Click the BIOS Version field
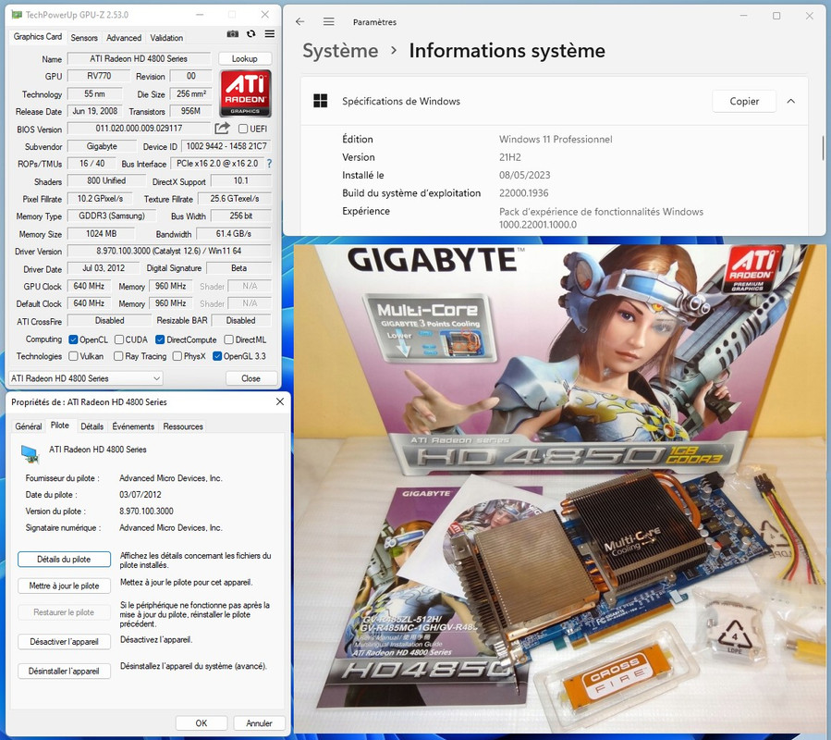This screenshot has height=740, width=831. tap(139, 129)
